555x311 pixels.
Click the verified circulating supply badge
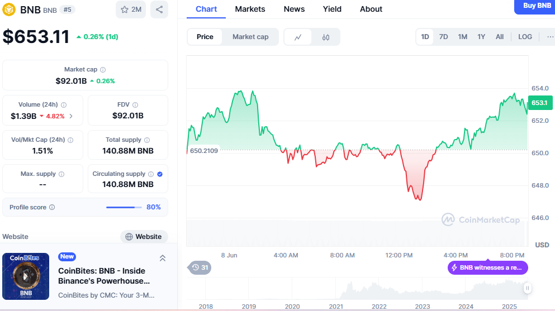[160, 174]
